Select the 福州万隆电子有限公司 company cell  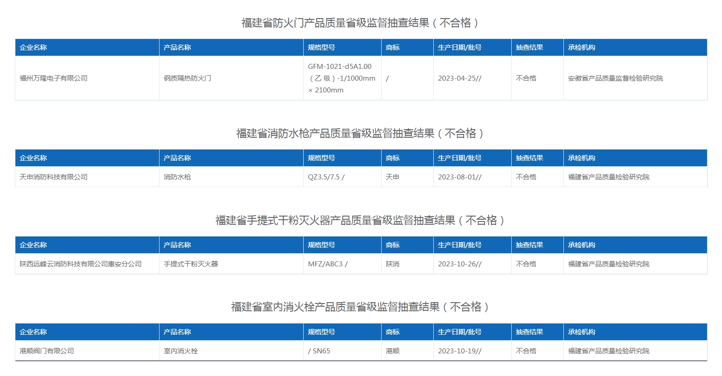(53, 78)
